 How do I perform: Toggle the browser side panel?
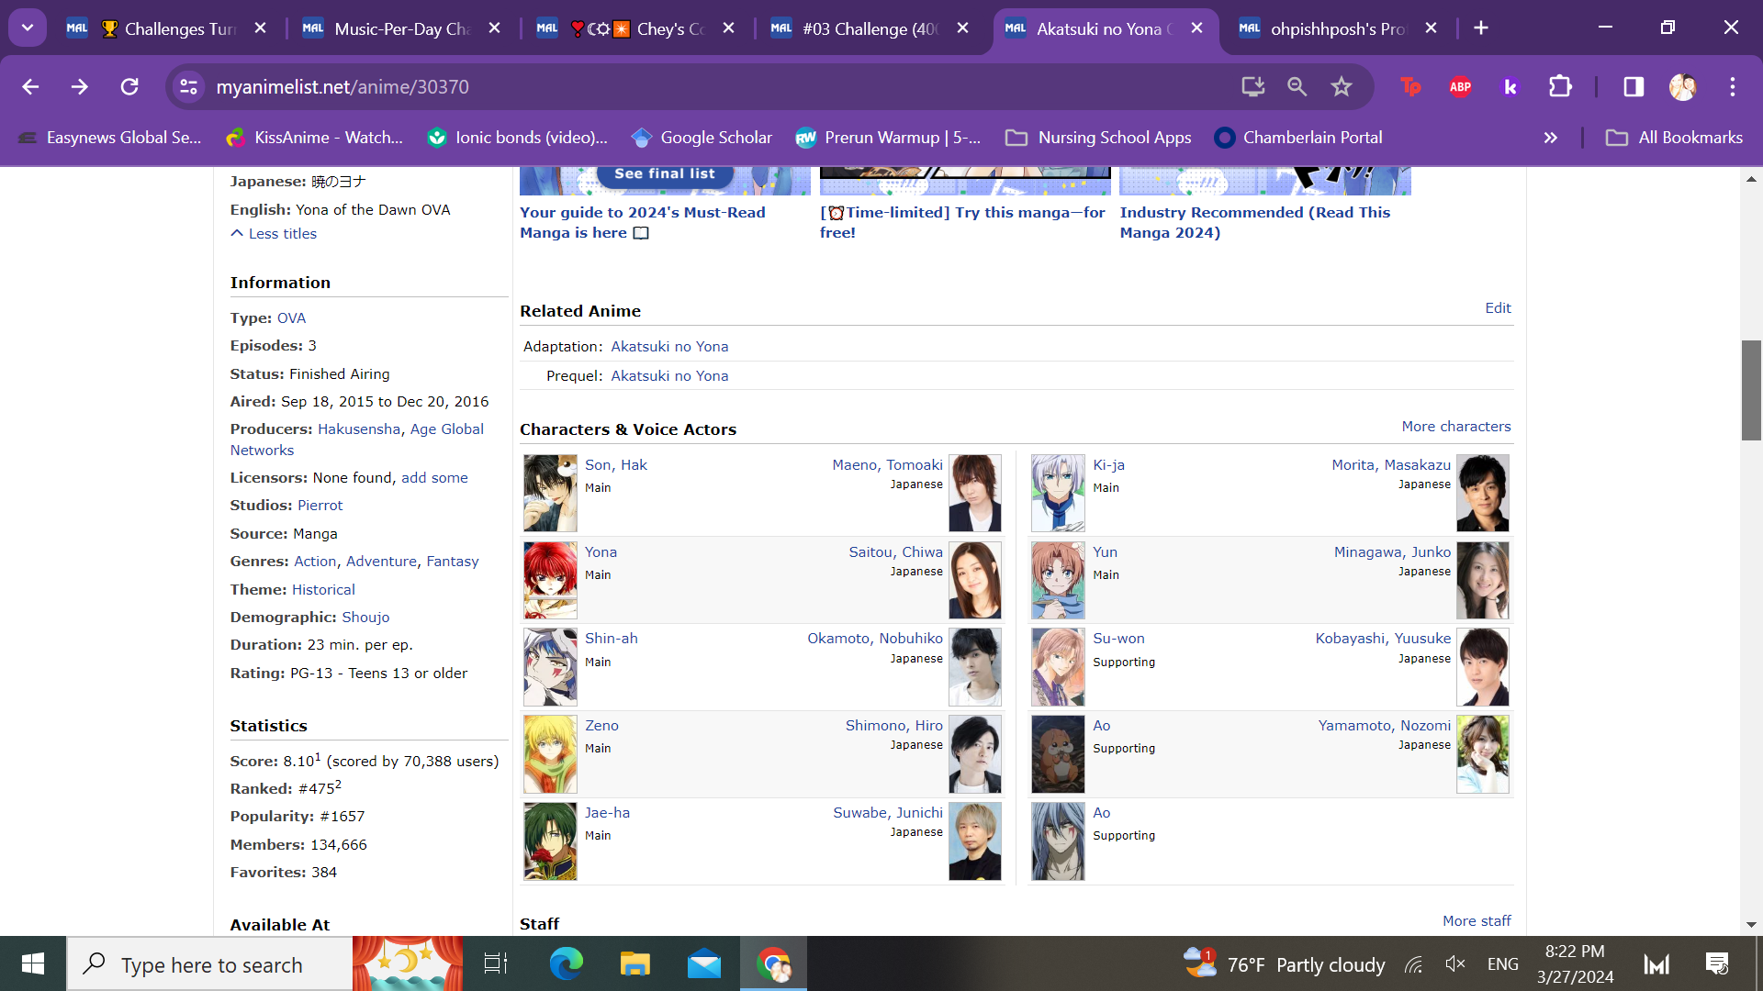coord(1634,86)
